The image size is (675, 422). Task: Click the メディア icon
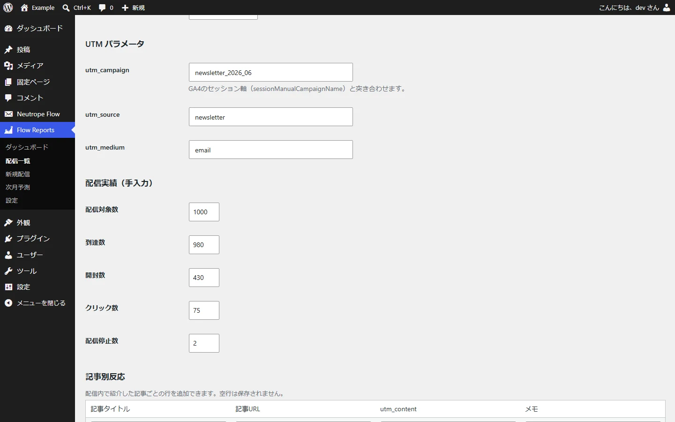(x=8, y=66)
